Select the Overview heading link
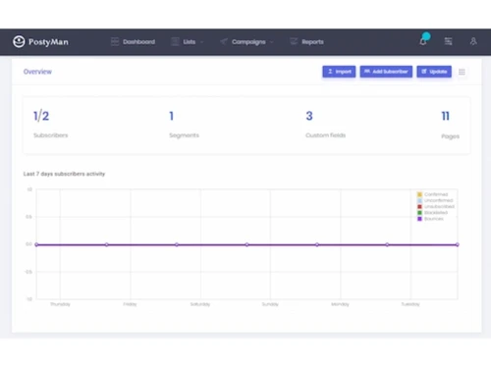The image size is (491, 368). click(x=37, y=72)
